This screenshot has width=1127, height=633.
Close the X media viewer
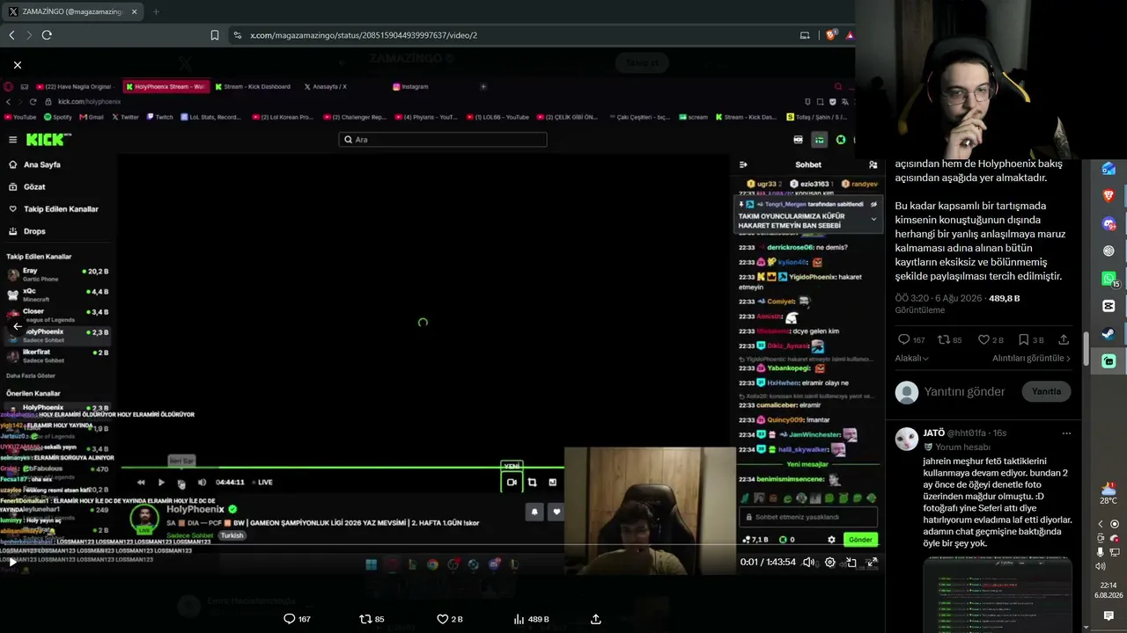[x=18, y=65]
